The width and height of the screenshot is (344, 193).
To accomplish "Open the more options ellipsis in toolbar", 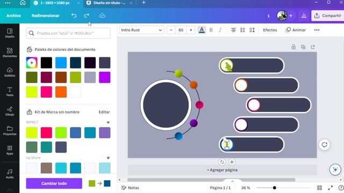I will 317,30.
